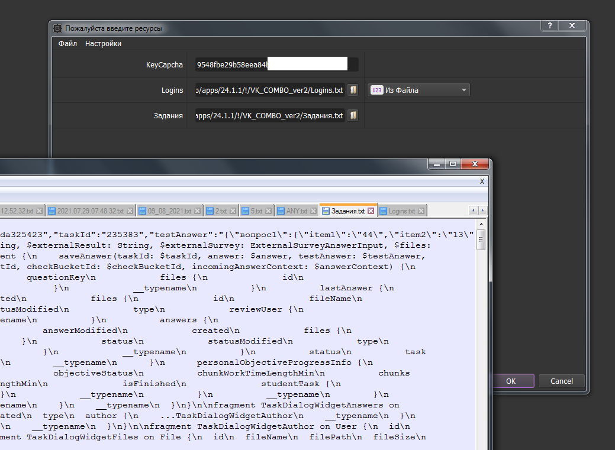Click the Logins file path field
The height and width of the screenshot is (450, 615).
(271, 90)
